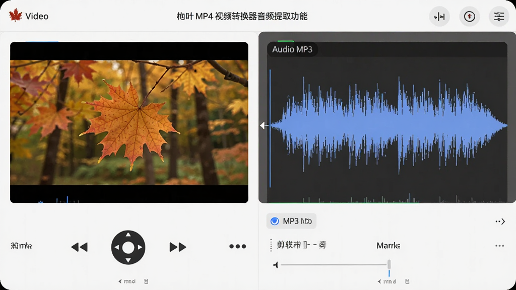This screenshot has height=290, width=516.
Task: Click the Marrke label
Action: (389, 246)
